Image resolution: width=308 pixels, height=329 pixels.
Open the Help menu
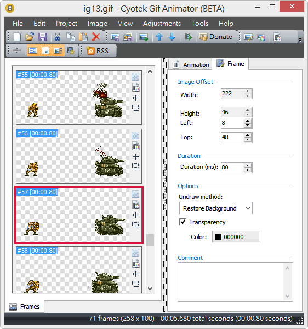[x=226, y=24]
